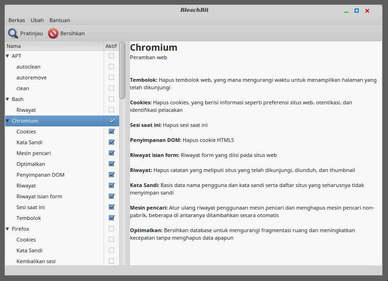Uncheck Chromium Riwayat checkbox

coord(112,186)
